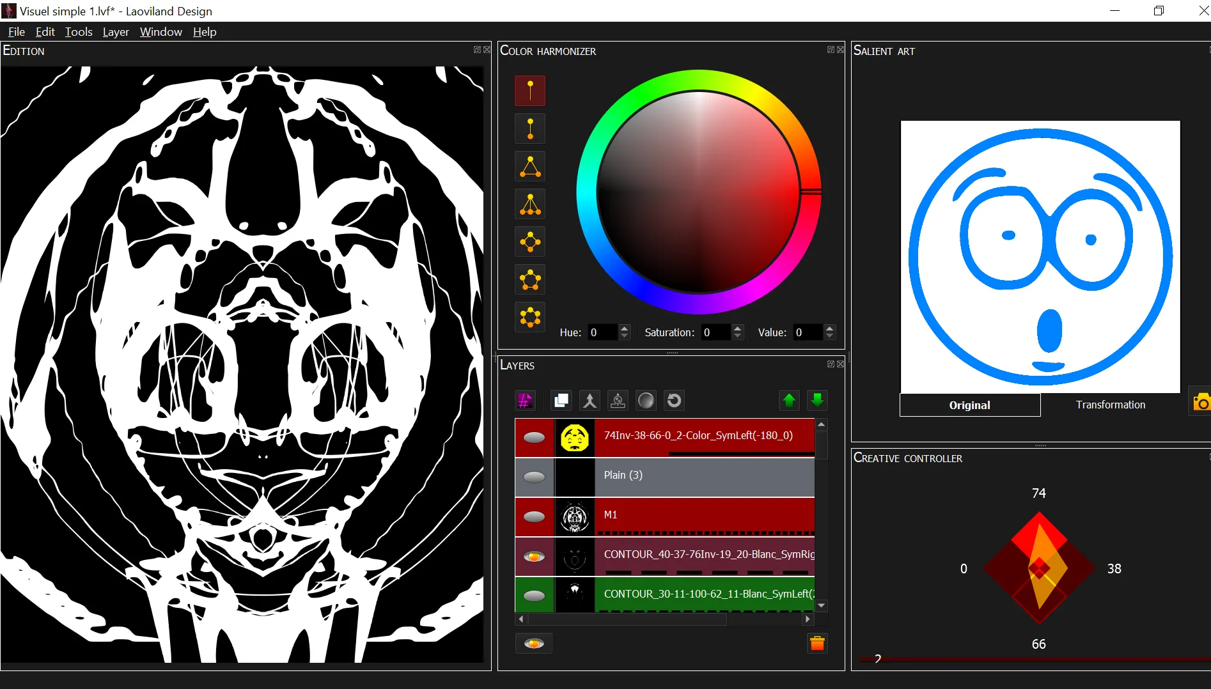Float the Edition panel
The image size is (1211, 689).
point(477,50)
